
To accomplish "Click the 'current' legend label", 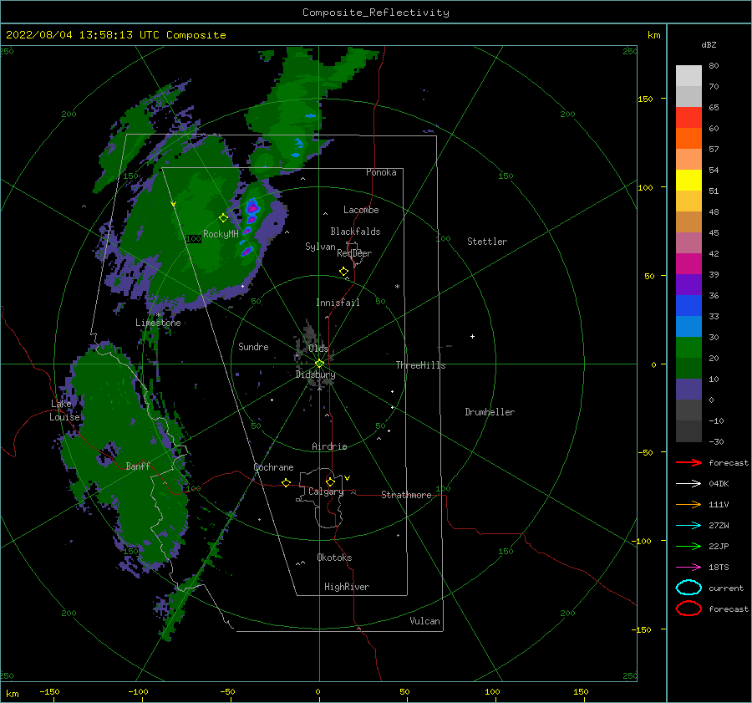I will point(726,588).
